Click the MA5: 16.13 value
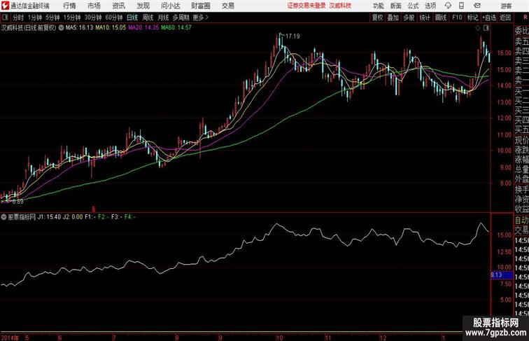 point(79,28)
